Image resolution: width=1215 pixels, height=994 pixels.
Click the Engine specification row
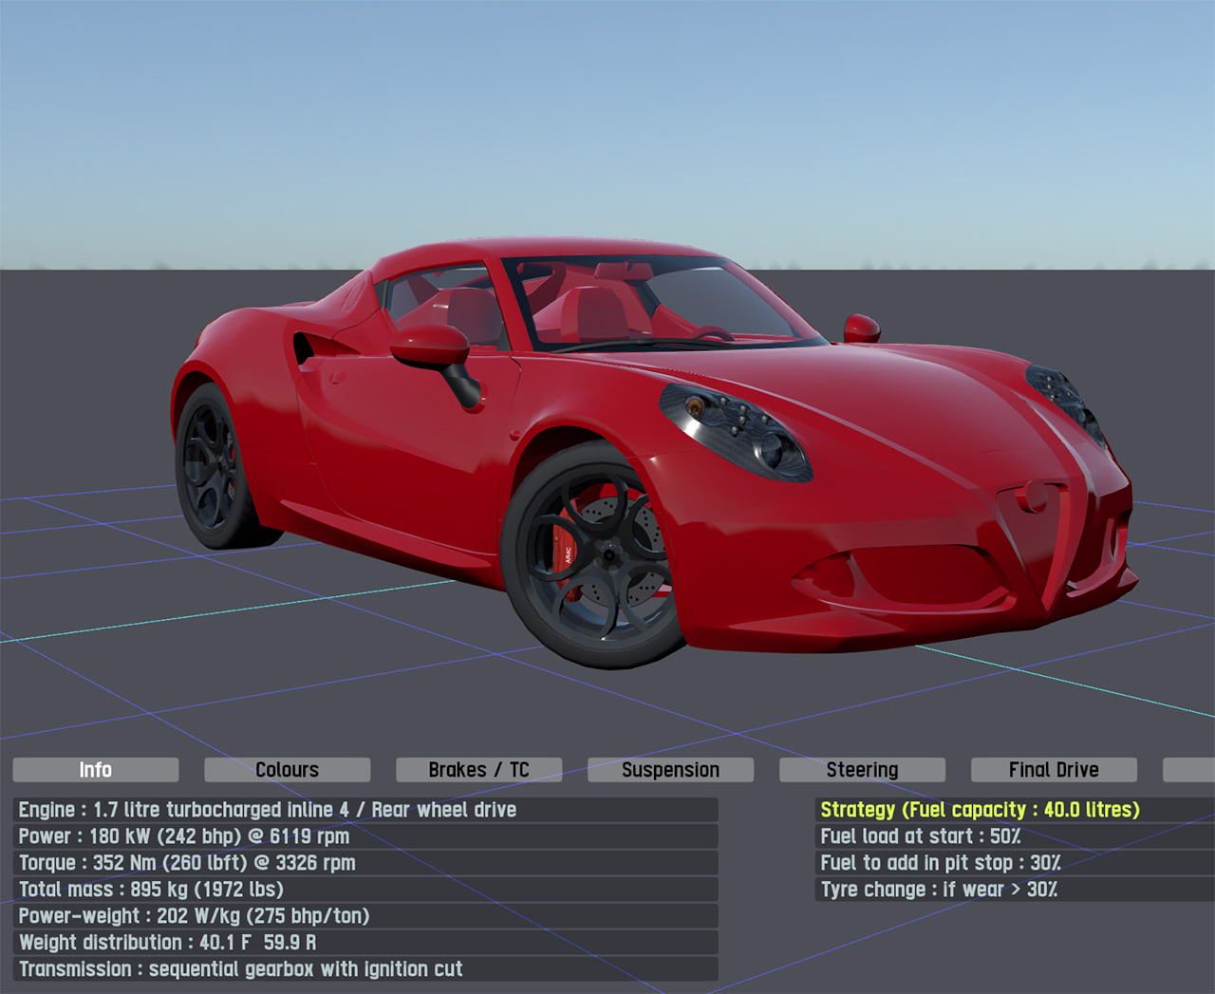365,810
